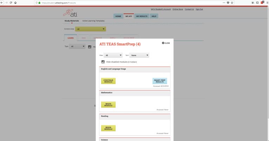Click Continue Module for English and Language Usage
This screenshot has height=141, width=269.
[x=108, y=81]
